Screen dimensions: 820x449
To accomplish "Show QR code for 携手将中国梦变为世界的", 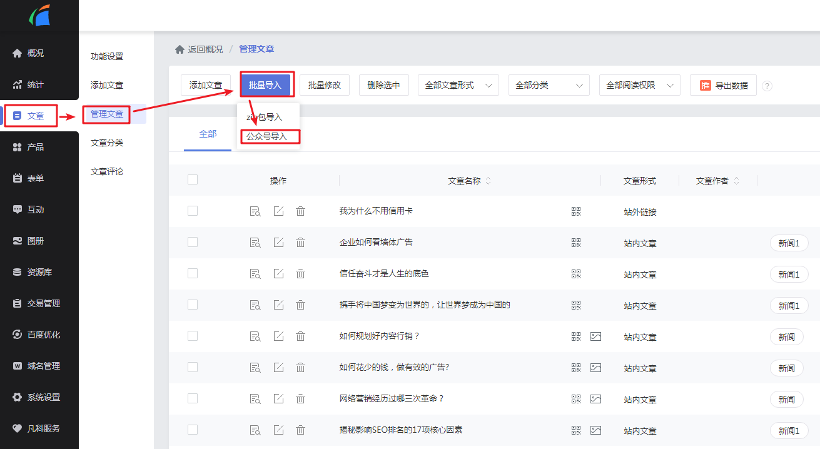I will (576, 305).
